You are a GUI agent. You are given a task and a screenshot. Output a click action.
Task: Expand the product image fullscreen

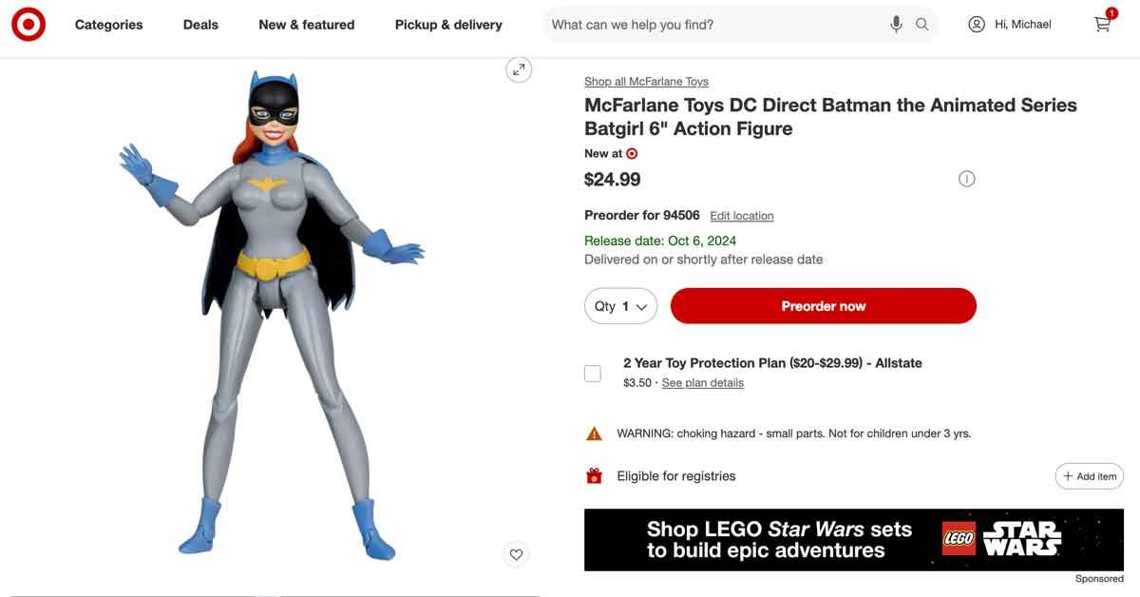[519, 69]
